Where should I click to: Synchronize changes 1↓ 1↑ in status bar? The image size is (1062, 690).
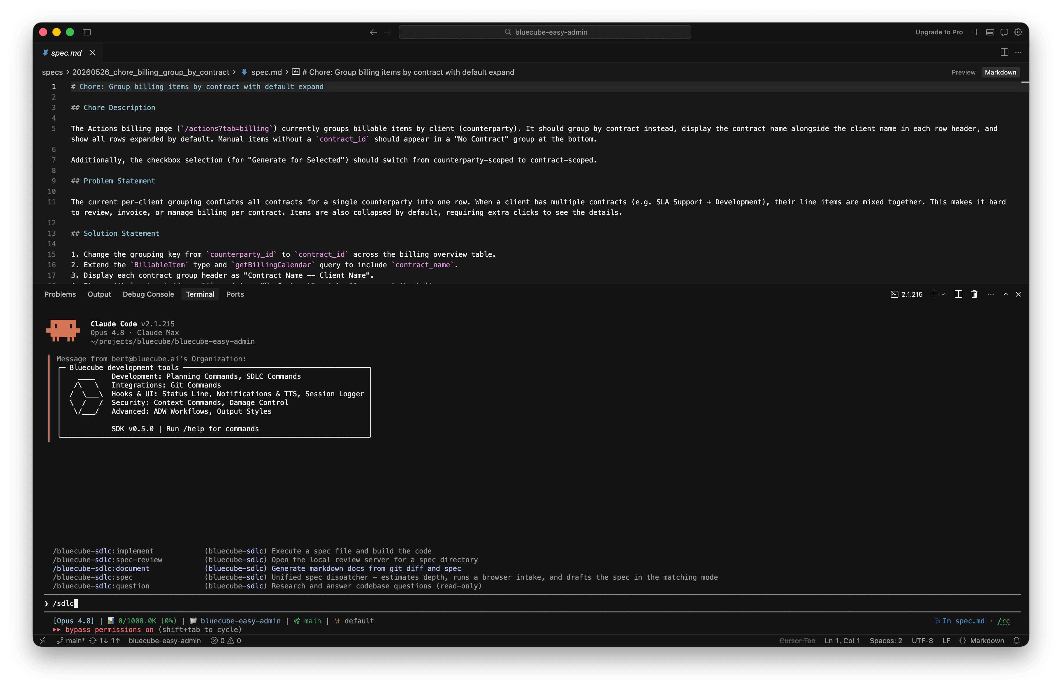point(105,641)
